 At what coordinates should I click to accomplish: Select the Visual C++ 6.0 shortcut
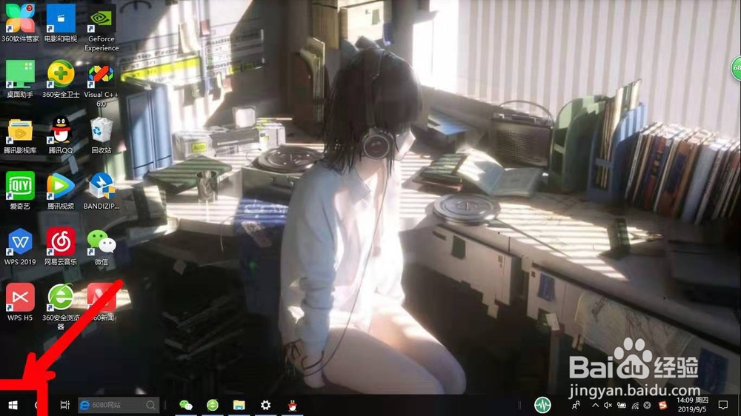101,85
